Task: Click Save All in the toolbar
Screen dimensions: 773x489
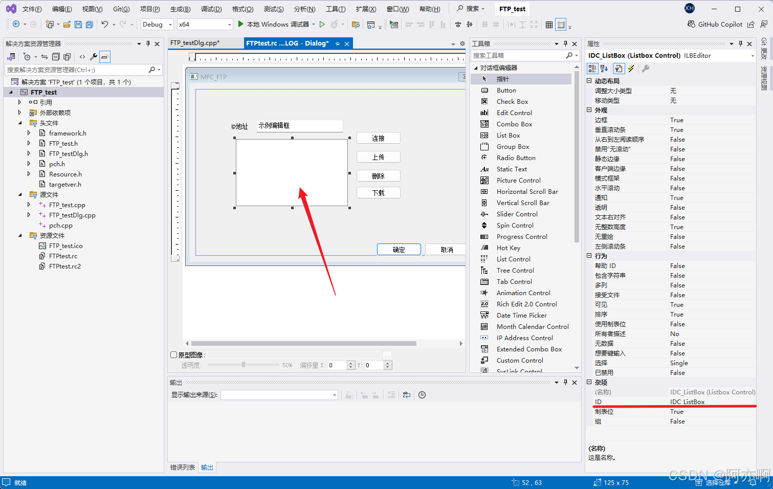Action: point(90,24)
